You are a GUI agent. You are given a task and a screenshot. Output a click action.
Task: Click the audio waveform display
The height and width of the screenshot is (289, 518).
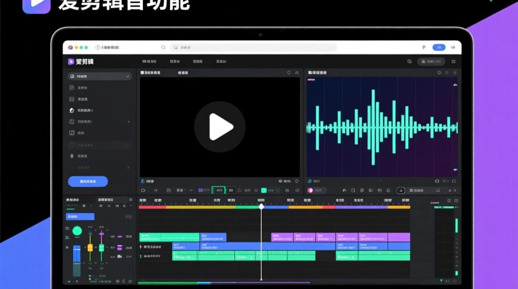coord(382,127)
